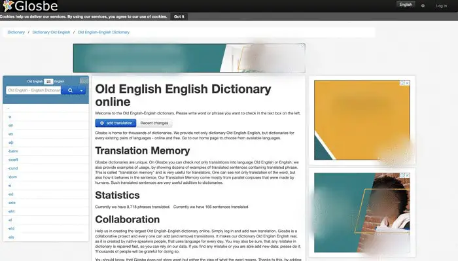
Task: Click 'Log in' in the header
Action: pyautogui.click(x=442, y=6)
